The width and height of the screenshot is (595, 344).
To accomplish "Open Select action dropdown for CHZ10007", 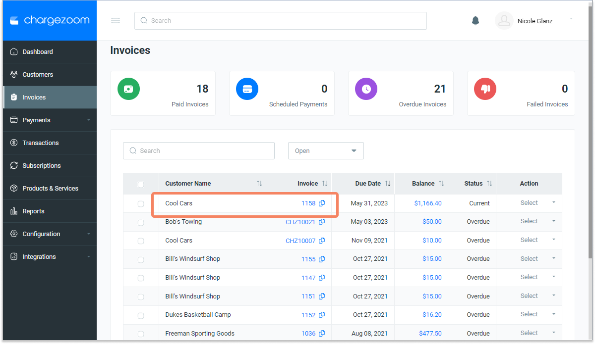I will [537, 240].
